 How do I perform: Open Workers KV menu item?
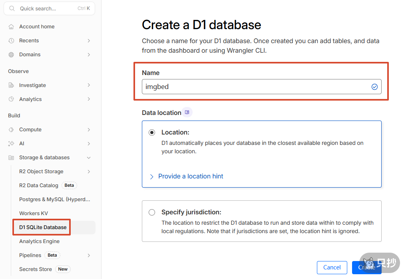click(34, 213)
